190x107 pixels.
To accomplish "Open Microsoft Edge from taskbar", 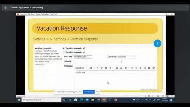I will pos(81,100).
